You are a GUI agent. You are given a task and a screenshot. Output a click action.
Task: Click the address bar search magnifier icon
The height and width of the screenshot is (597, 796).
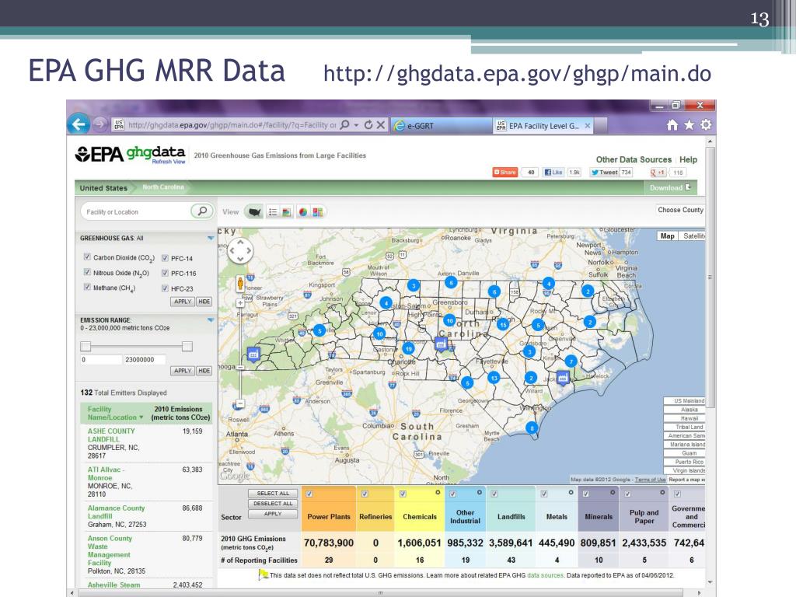pos(344,125)
